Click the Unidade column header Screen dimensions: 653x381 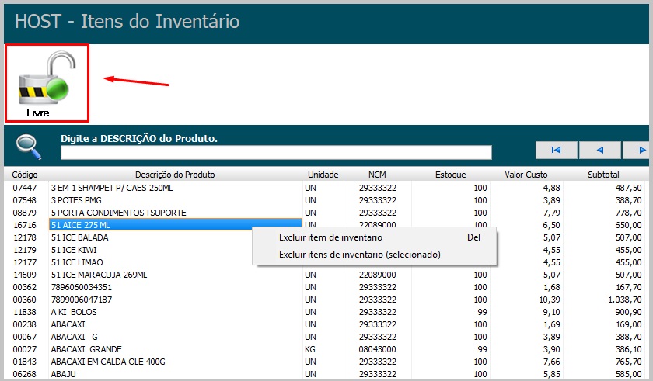pos(323,175)
